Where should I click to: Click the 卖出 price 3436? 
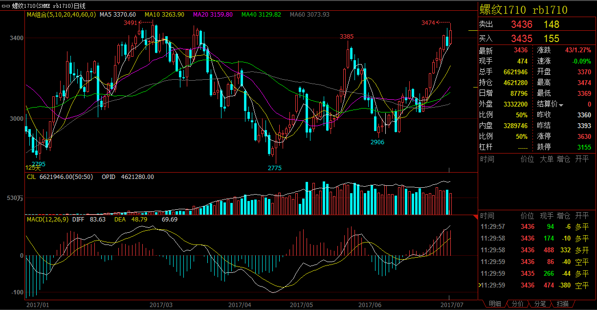point(521,24)
